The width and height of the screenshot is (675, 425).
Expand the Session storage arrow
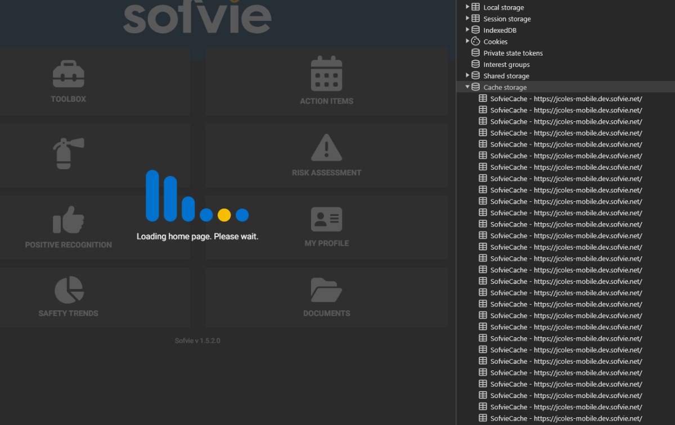point(467,19)
